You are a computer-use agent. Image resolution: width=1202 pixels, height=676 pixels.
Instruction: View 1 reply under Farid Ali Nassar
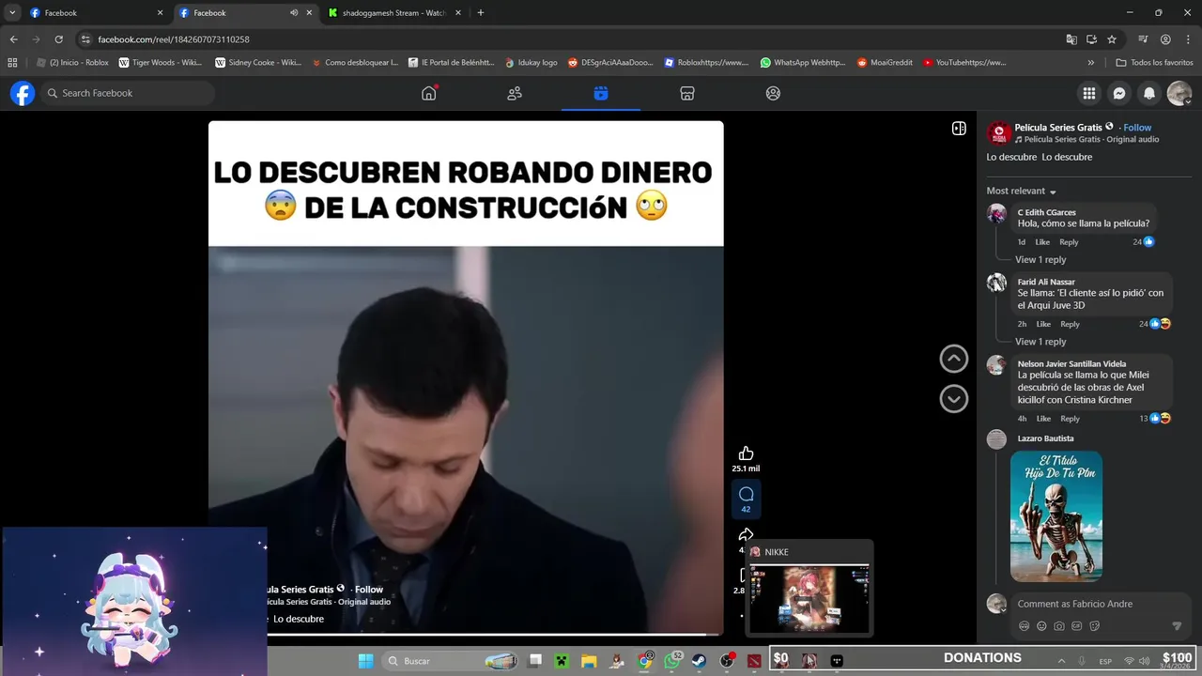pos(1040,342)
